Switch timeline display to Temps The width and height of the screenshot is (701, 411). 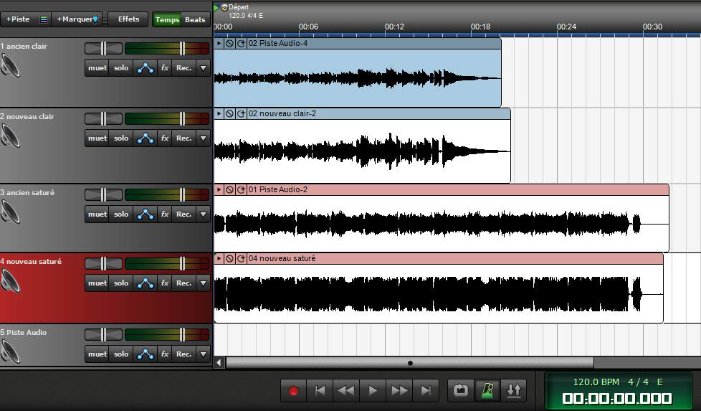168,20
